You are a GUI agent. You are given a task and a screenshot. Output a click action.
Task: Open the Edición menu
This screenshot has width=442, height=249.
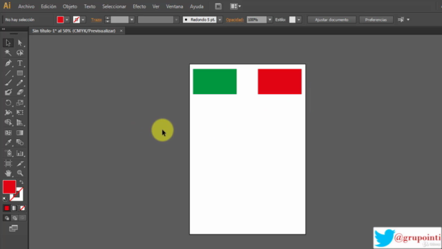point(48,6)
